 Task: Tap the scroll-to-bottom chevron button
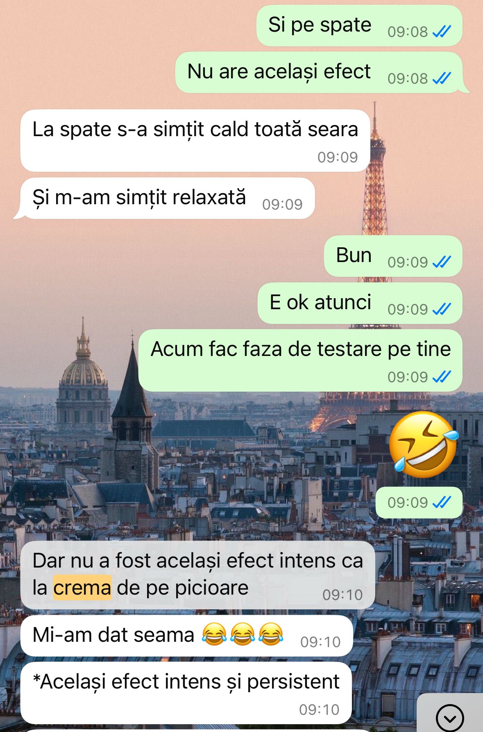450,718
